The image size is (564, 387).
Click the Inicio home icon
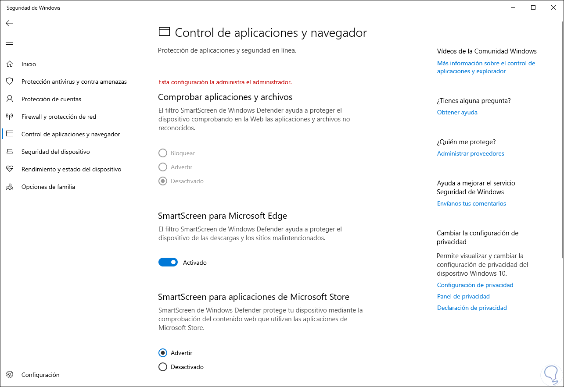pyautogui.click(x=10, y=64)
